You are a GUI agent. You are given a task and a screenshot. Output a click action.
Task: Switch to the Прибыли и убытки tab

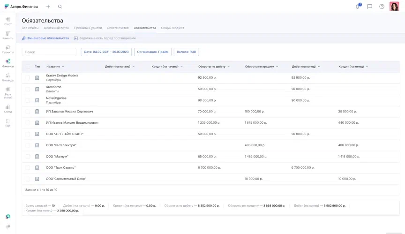[x=88, y=28]
